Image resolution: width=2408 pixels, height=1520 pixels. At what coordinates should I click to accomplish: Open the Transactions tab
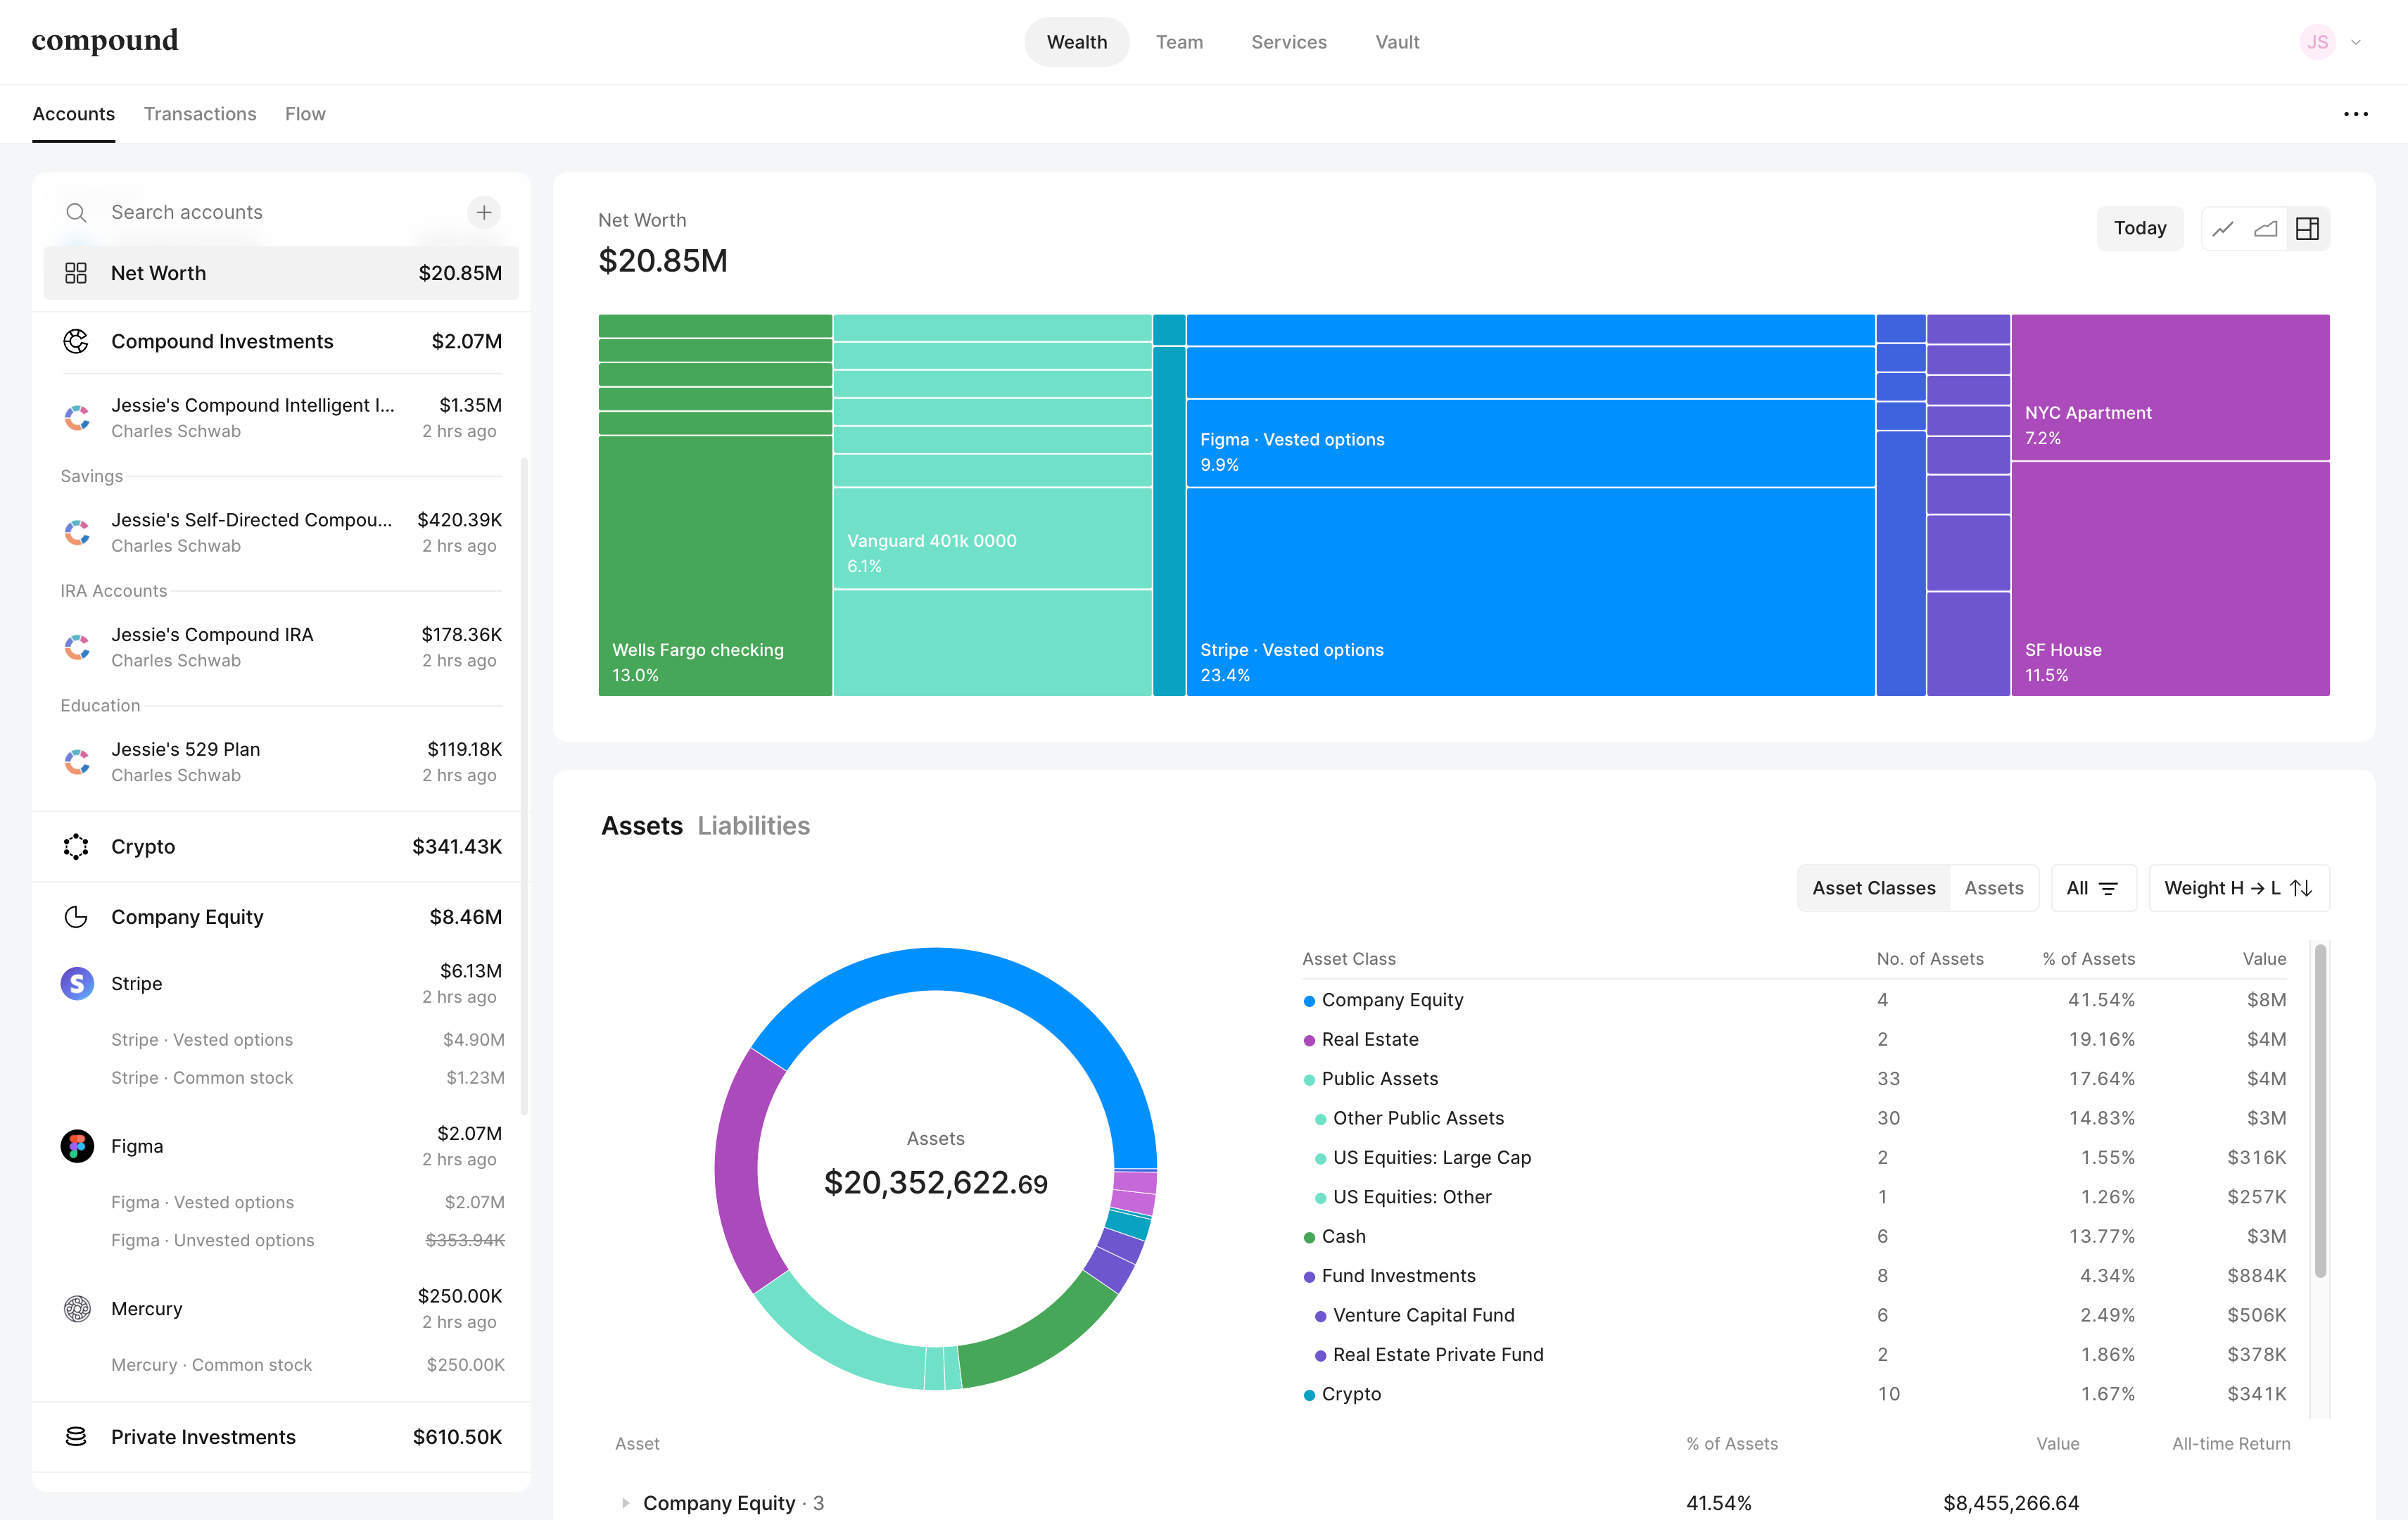coord(200,114)
